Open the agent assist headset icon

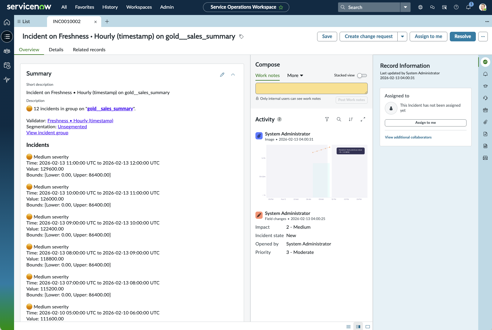coord(485,98)
